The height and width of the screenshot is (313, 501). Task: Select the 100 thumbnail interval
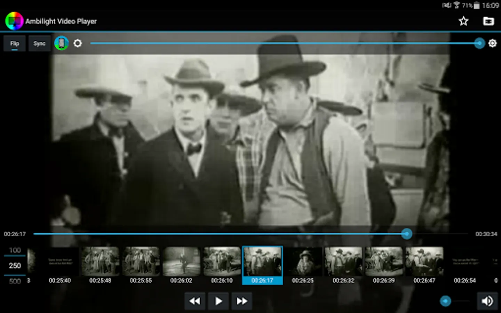[x=15, y=250]
